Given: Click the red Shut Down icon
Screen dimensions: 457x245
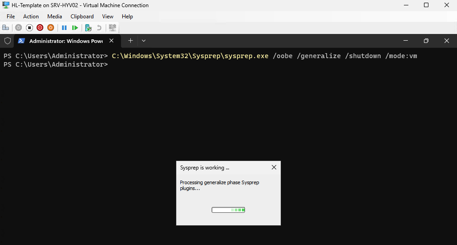Looking at the screenshot, I should point(40,28).
